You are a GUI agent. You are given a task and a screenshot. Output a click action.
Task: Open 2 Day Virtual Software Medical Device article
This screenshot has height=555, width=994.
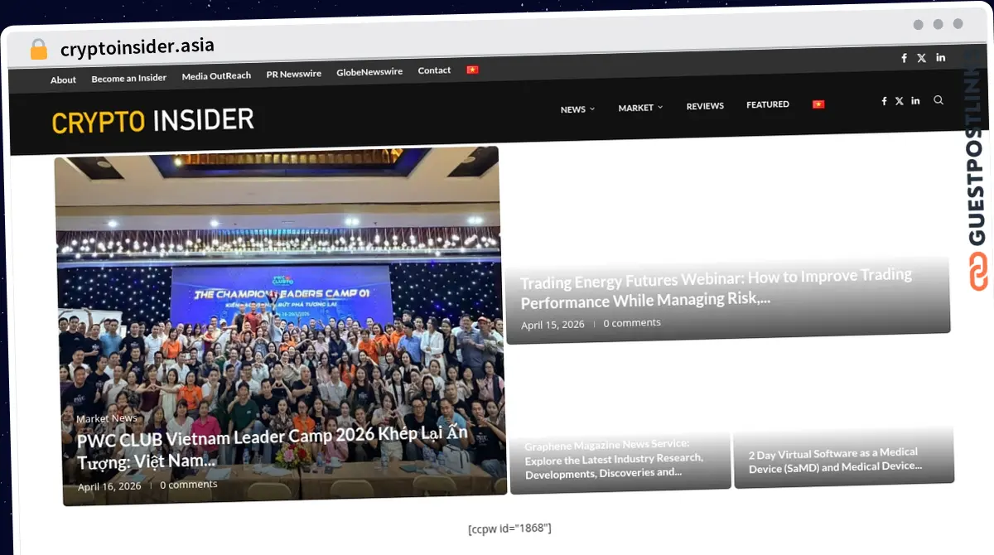click(836, 460)
